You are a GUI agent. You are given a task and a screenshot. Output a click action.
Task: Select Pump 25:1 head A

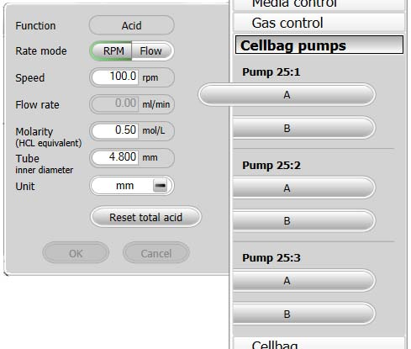287,95
